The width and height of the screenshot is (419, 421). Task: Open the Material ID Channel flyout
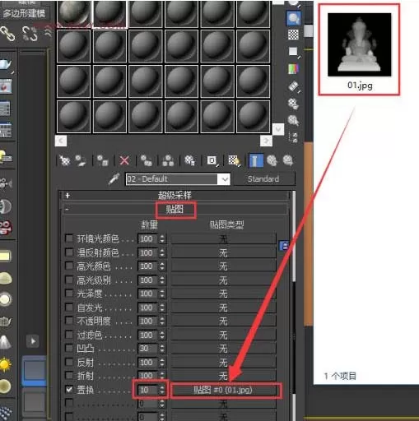coord(212,160)
